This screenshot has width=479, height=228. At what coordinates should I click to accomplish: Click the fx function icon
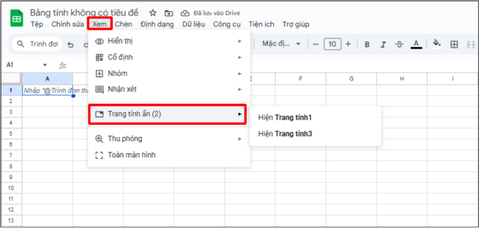tap(63, 65)
